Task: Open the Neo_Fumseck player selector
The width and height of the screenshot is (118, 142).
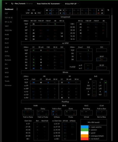Action: click(x=22, y=4)
